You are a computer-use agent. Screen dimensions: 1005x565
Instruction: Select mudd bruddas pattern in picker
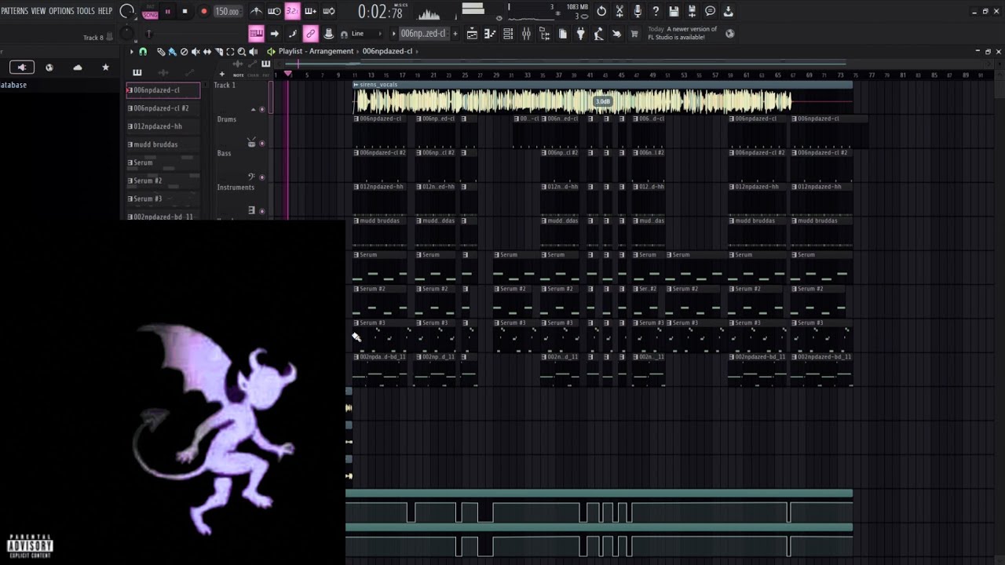point(163,144)
